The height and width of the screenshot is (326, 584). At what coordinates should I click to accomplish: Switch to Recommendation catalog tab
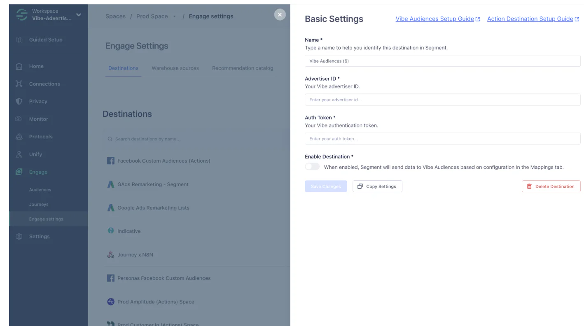click(x=243, y=68)
